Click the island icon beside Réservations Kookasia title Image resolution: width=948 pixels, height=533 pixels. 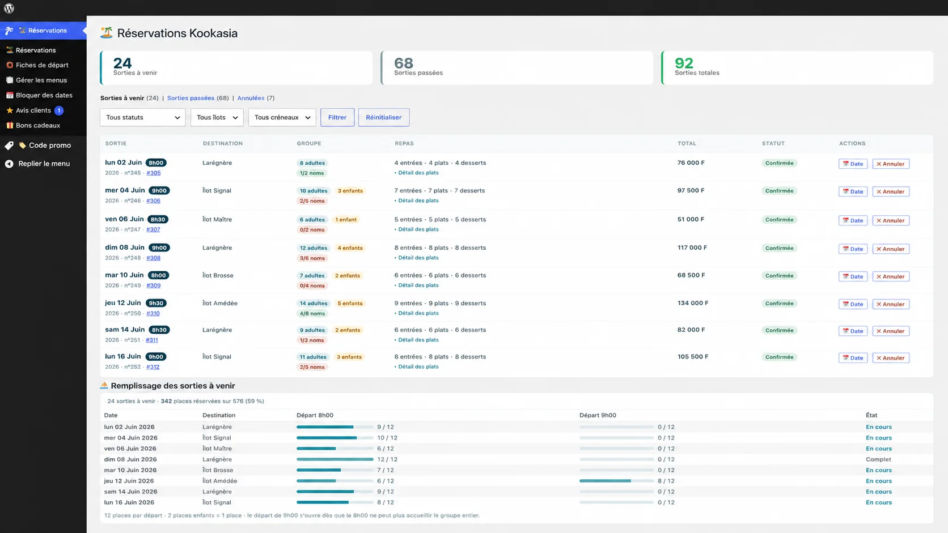coord(106,33)
